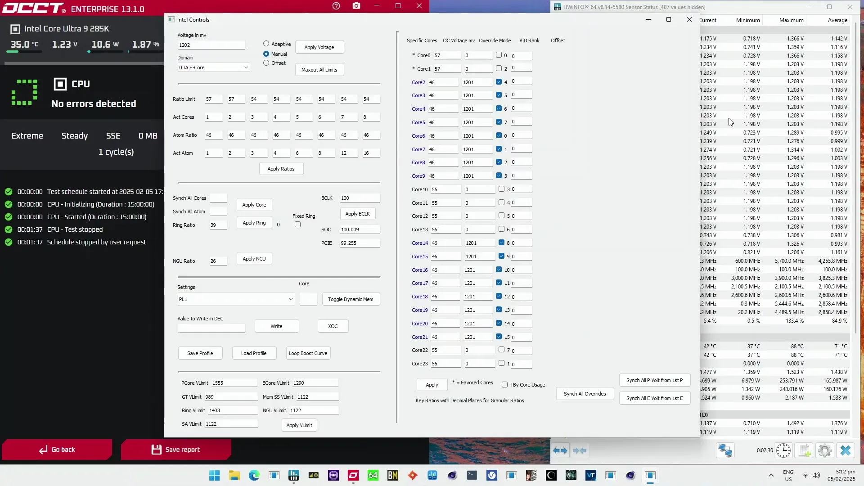Click Apply Voltage button
The width and height of the screenshot is (864, 486).
pyautogui.click(x=319, y=47)
